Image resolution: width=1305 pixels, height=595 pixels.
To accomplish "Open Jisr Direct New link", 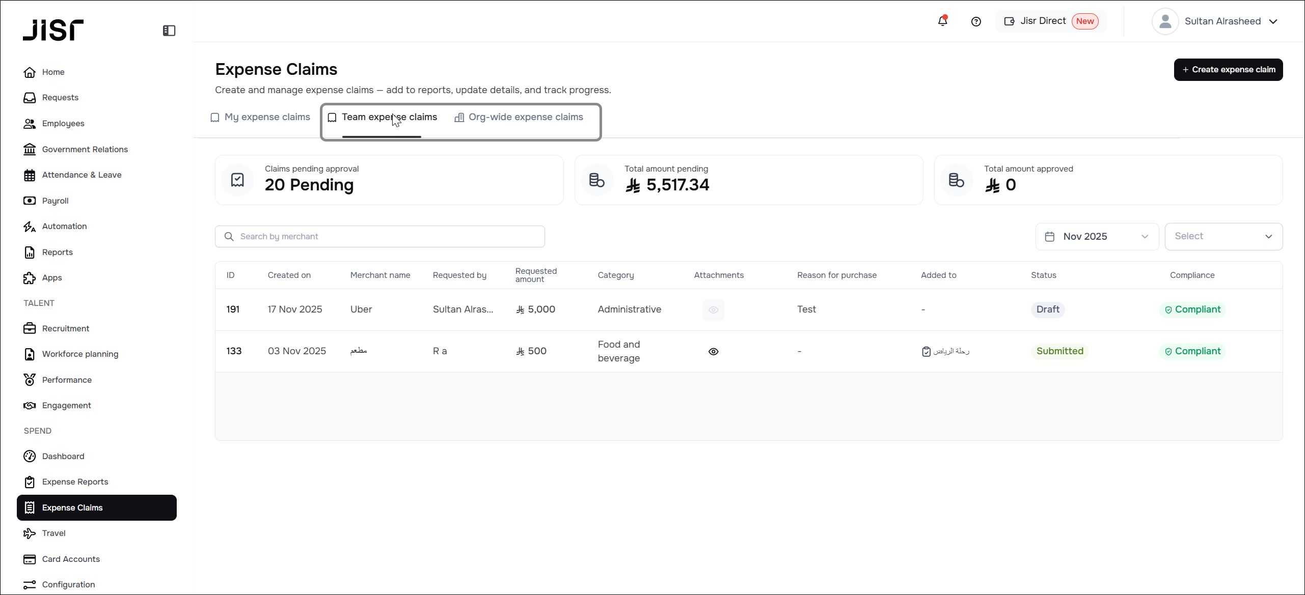I will coord(1051,21).
